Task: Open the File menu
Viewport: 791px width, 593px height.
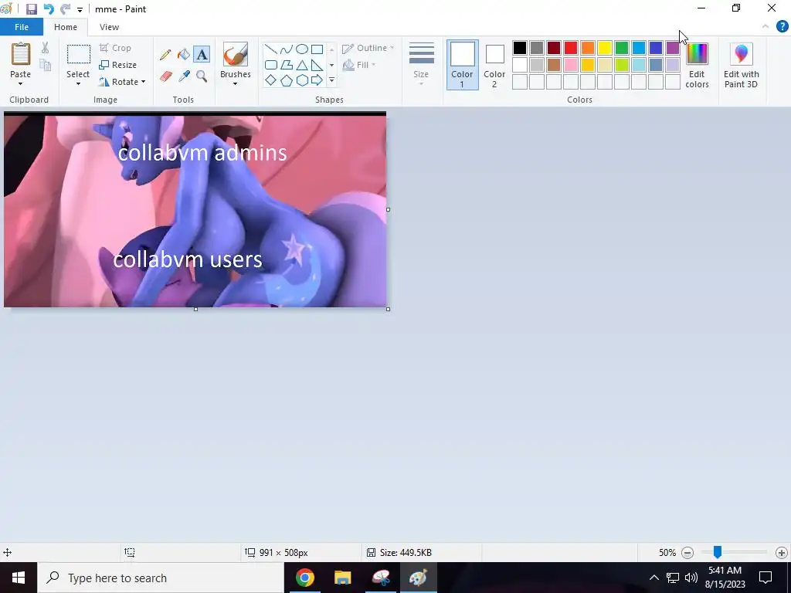Action: coord(22,27)
